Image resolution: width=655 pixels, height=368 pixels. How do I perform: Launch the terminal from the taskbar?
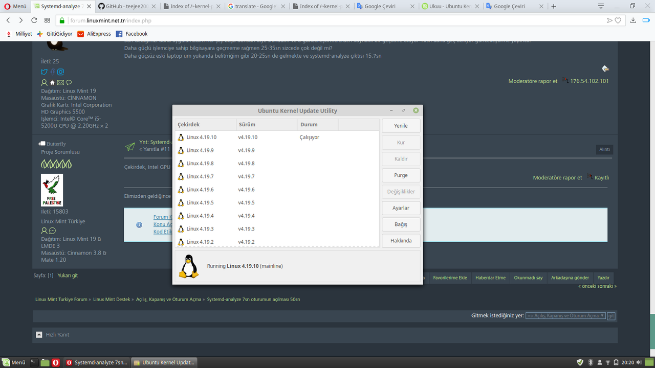[34, 362]
